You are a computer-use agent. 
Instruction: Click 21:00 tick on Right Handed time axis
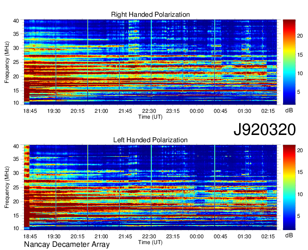tap(101, 111)
